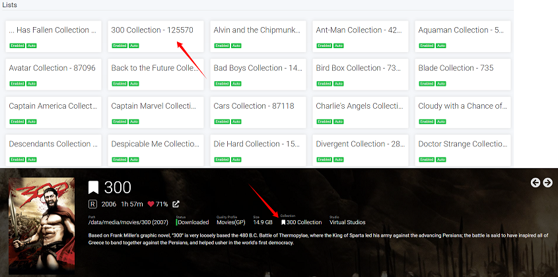Select the Captain Marvel Collection card
Screen dimensions: 558x277
pyautogui.click(x=156, y=112)
